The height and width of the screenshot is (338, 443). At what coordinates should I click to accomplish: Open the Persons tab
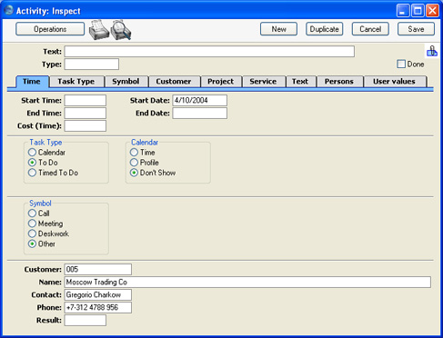coord(339,82)
